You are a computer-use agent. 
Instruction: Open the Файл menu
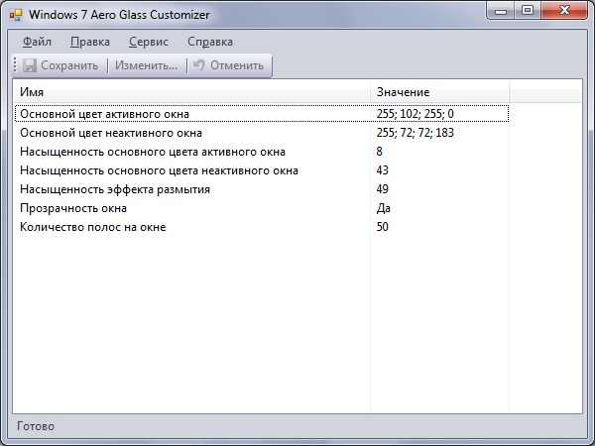coord(38,42)
